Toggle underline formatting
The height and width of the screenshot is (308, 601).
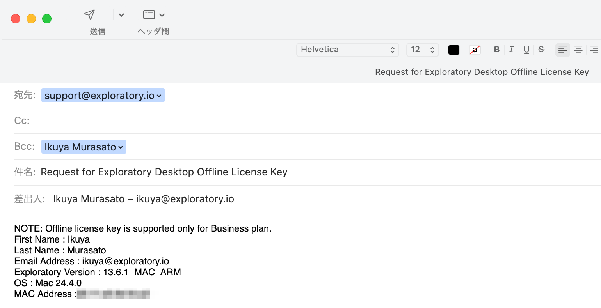[526, 50]
